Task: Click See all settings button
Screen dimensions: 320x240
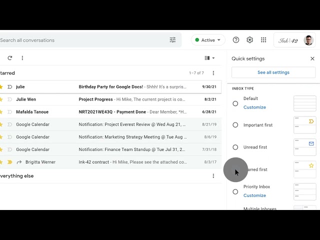Action: coord(273,72)
